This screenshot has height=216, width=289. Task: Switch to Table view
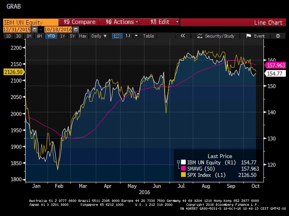148,36
